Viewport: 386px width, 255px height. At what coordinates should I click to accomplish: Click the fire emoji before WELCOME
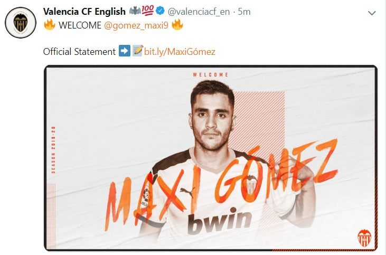click(x=50, y=25)
